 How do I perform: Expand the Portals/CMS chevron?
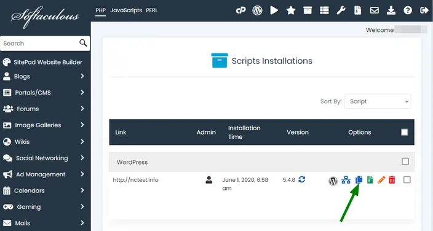82,92
